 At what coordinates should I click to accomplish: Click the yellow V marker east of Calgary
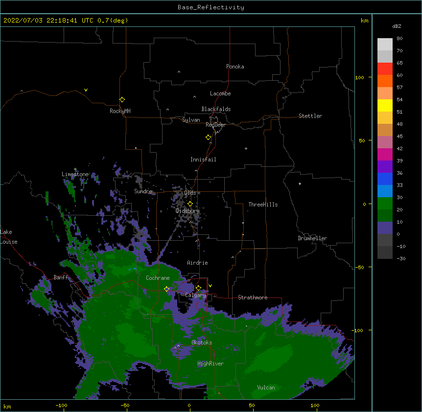pyautogui.click(x=210, y=286)
